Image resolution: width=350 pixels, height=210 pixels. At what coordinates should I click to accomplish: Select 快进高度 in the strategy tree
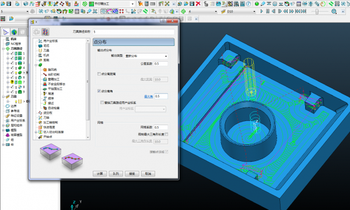pos(49,127)
